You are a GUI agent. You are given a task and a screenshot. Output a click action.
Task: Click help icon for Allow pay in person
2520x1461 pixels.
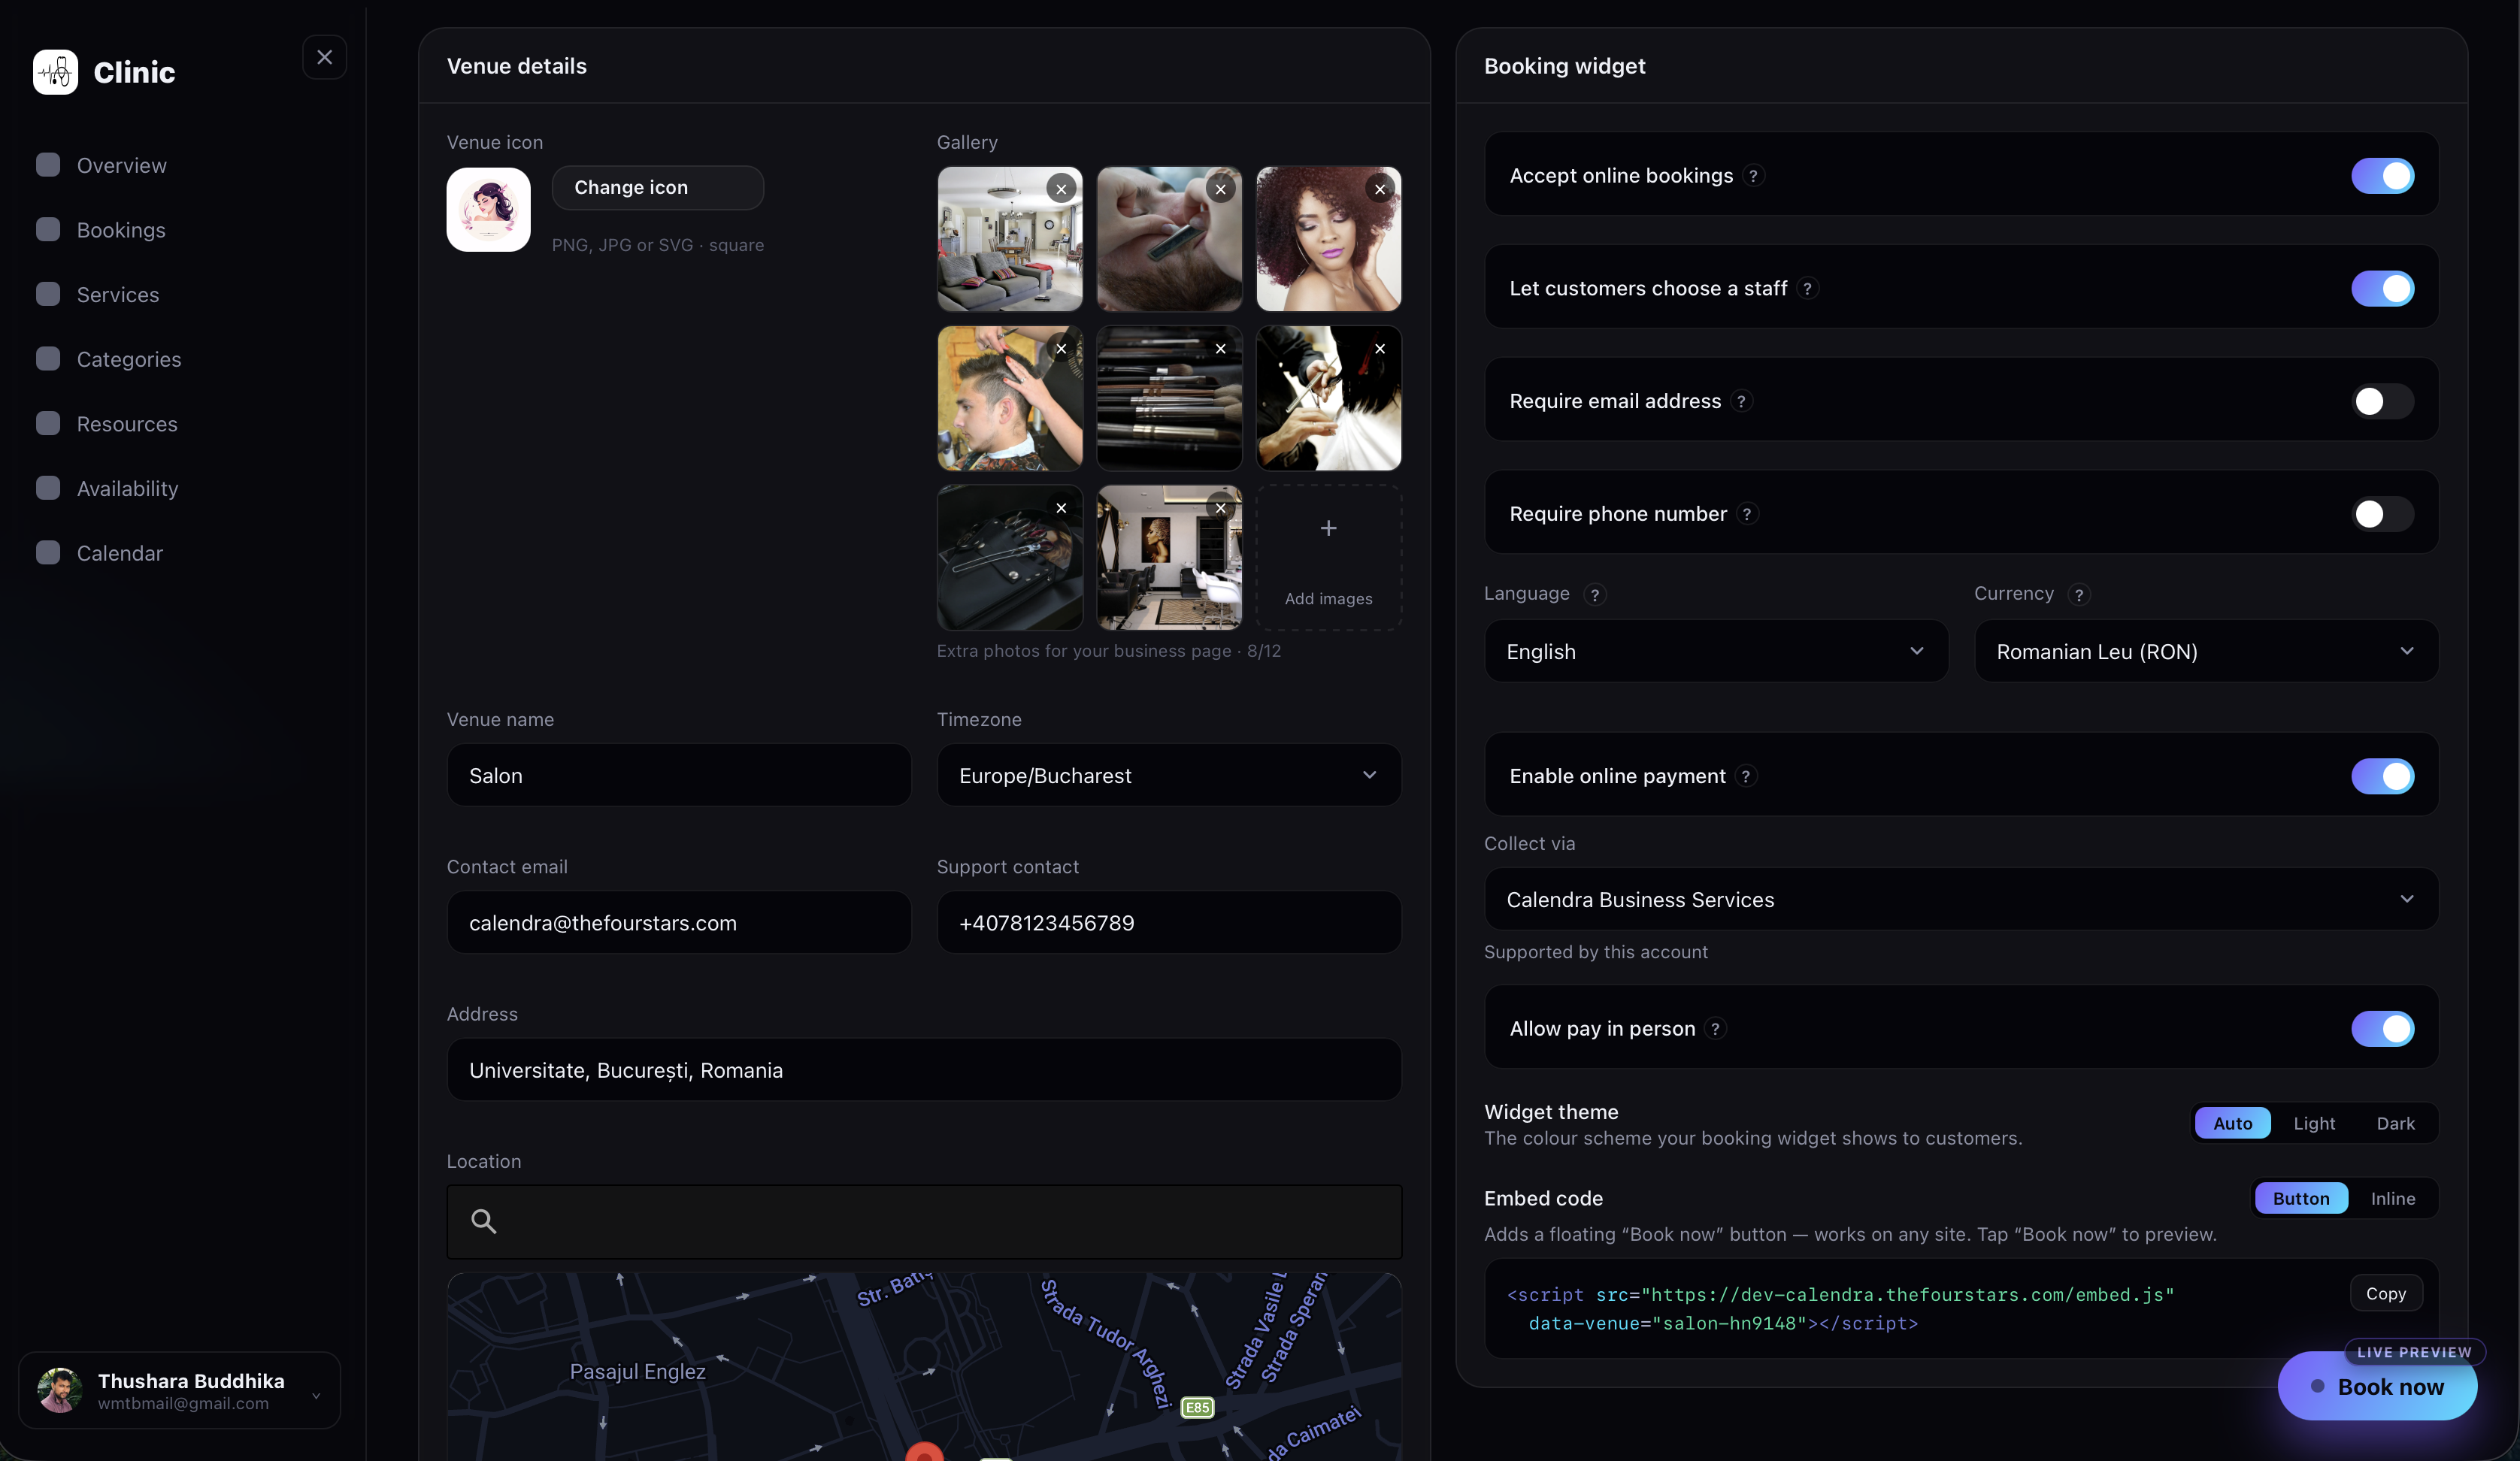[x=1716, y=1029]
